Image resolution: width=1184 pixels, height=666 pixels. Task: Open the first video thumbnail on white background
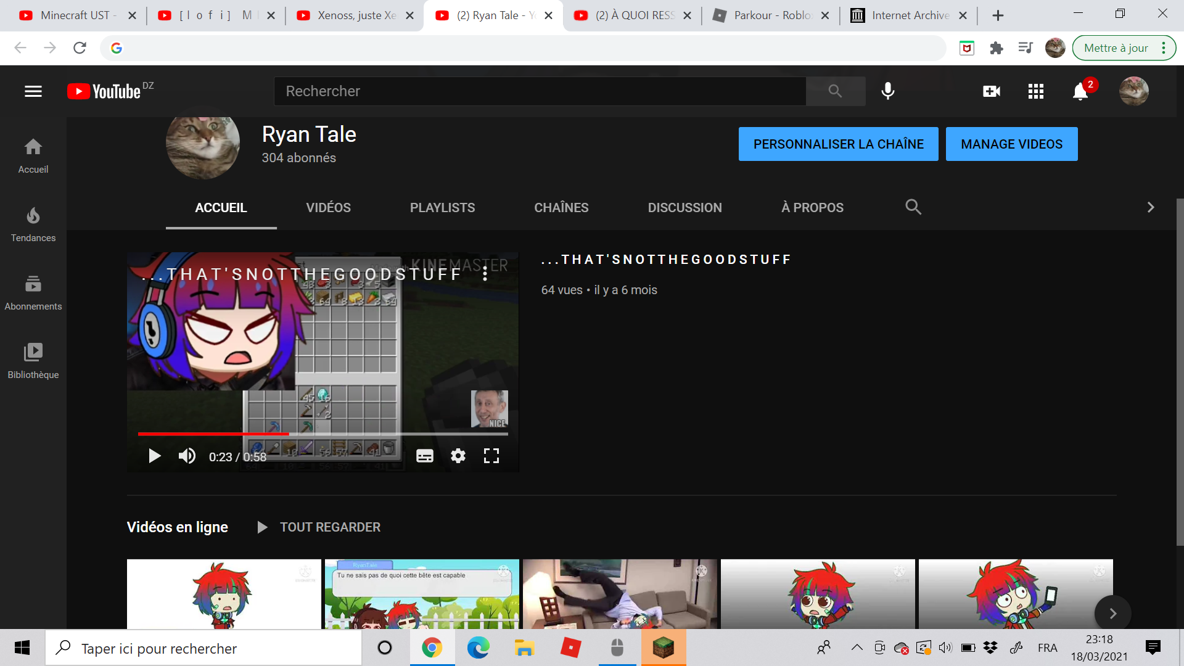pos(224,594)
